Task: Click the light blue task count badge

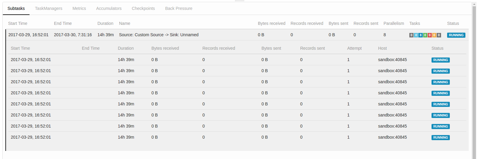Action: pyautogui.click(x=416, y=35)
